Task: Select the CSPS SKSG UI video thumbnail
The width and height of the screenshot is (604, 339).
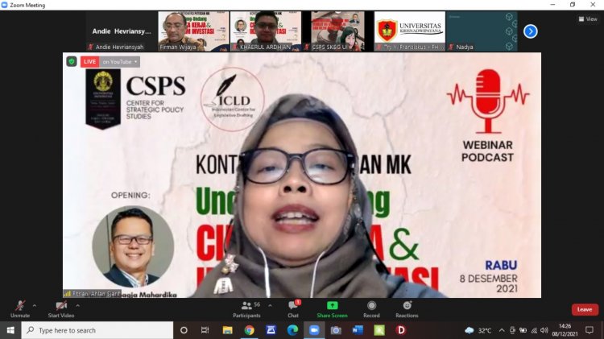Action: [337, 31]
